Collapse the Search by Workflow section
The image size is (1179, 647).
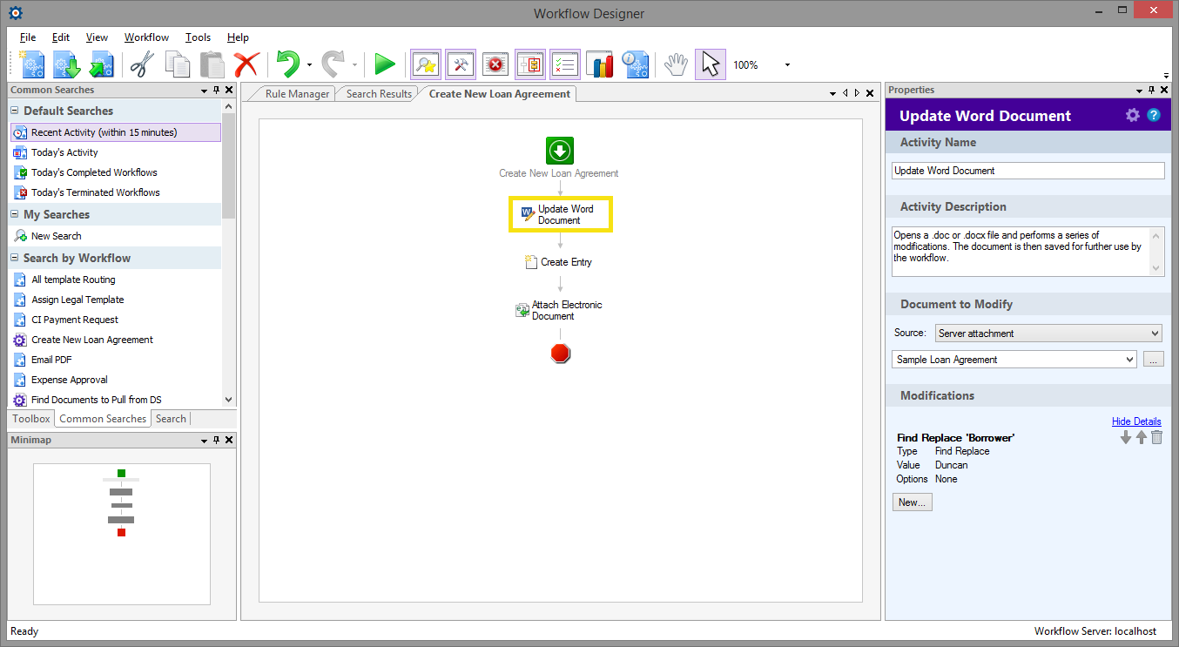[15, 258]
